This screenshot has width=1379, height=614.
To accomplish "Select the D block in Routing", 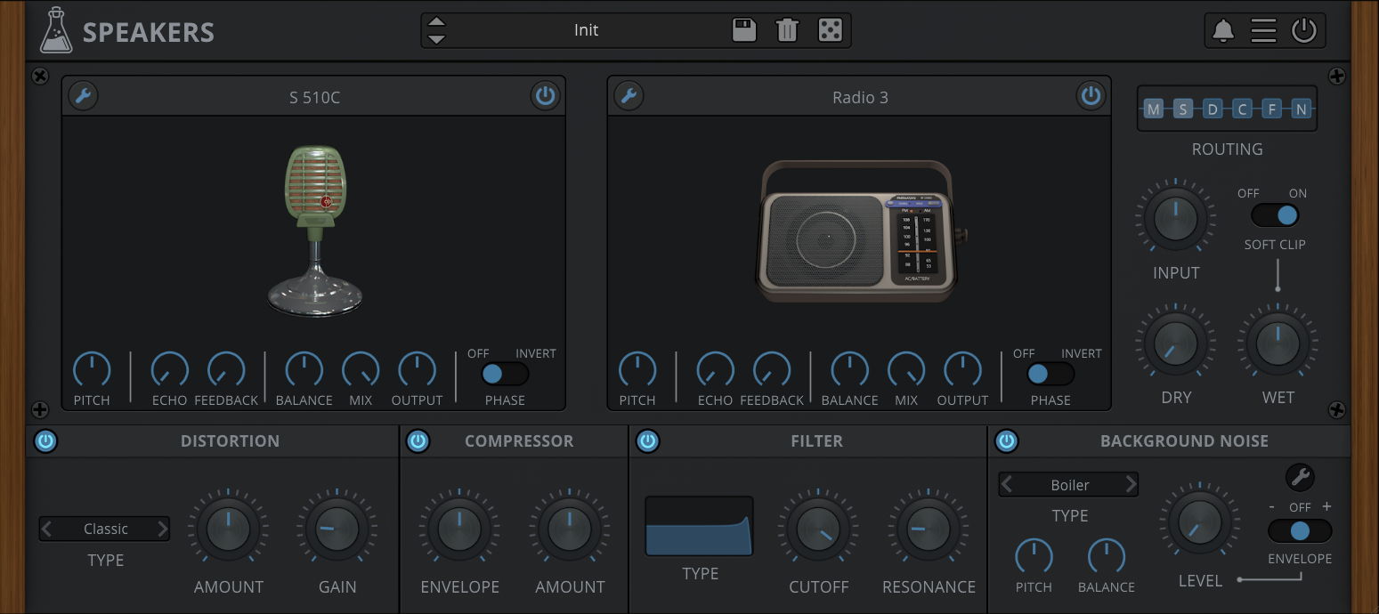I will point(1213,109).
